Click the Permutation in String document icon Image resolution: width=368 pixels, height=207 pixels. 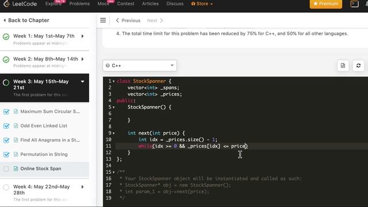(x=16, y=155)
